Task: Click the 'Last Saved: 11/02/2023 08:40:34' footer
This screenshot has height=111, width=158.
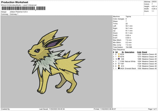Action: click(52, 109)
